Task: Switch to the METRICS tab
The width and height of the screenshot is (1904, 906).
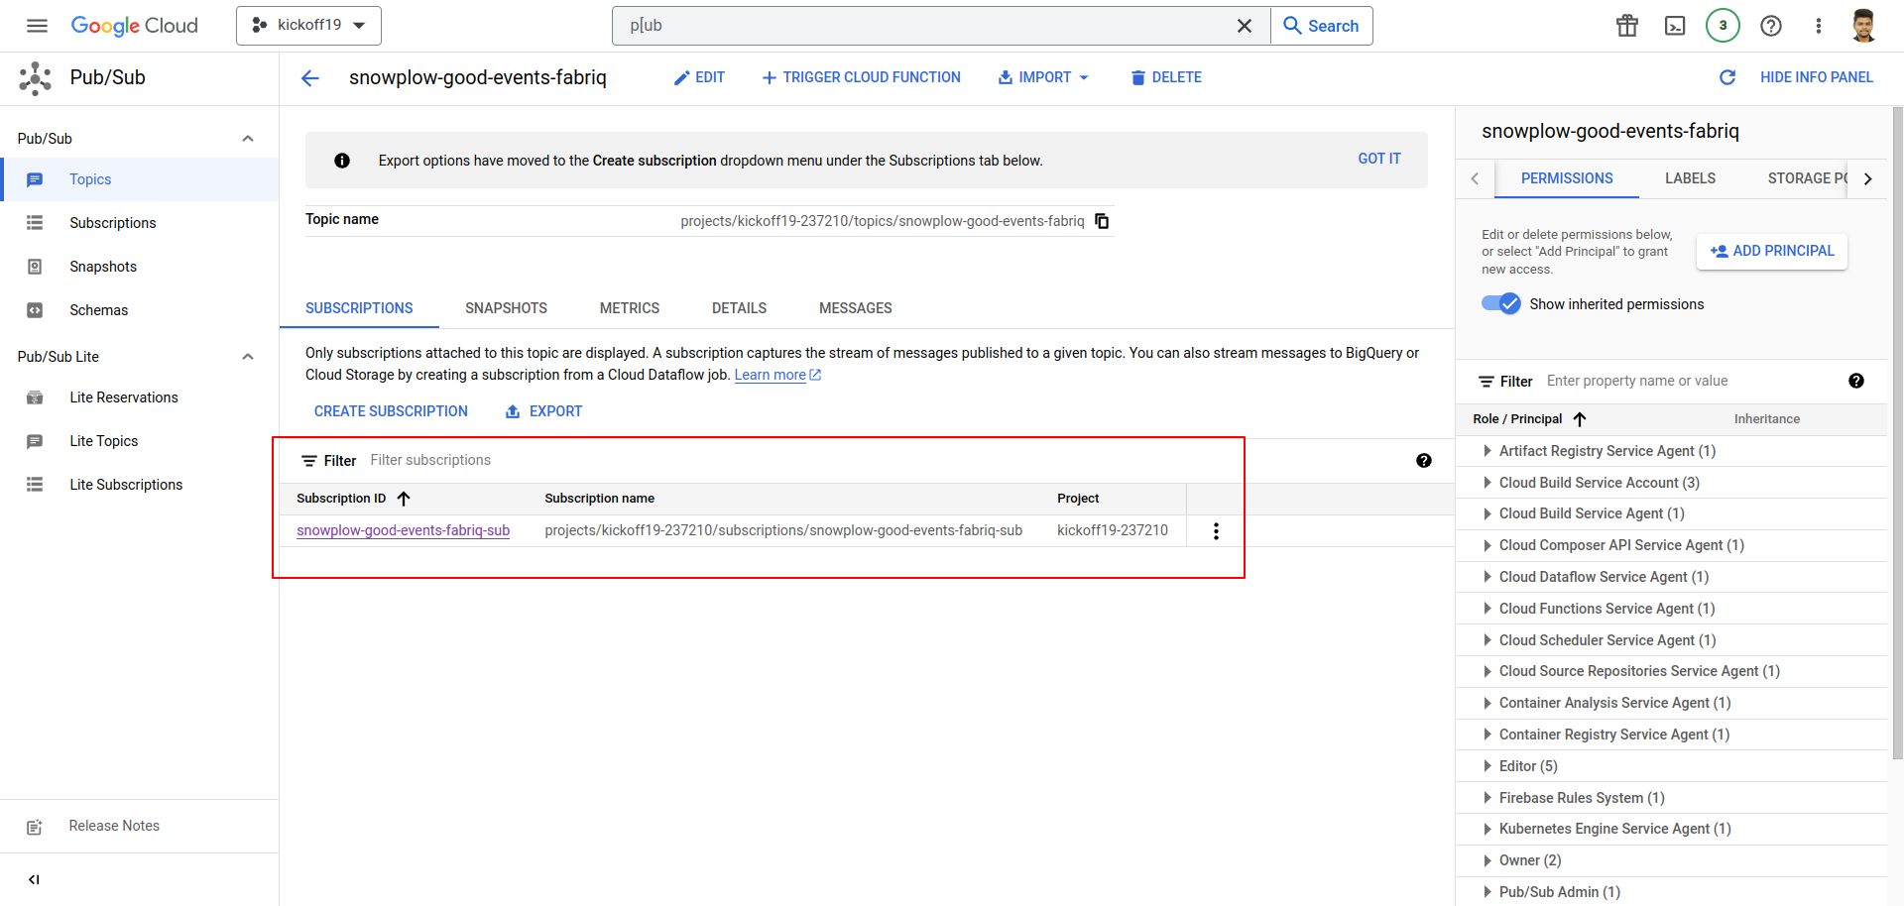Action: (x=630, y=308)
